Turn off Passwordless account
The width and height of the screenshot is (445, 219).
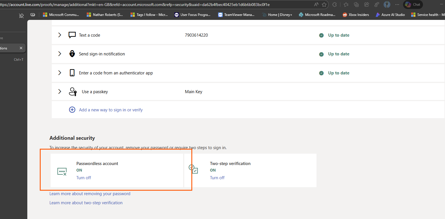[x=84, y=178]
